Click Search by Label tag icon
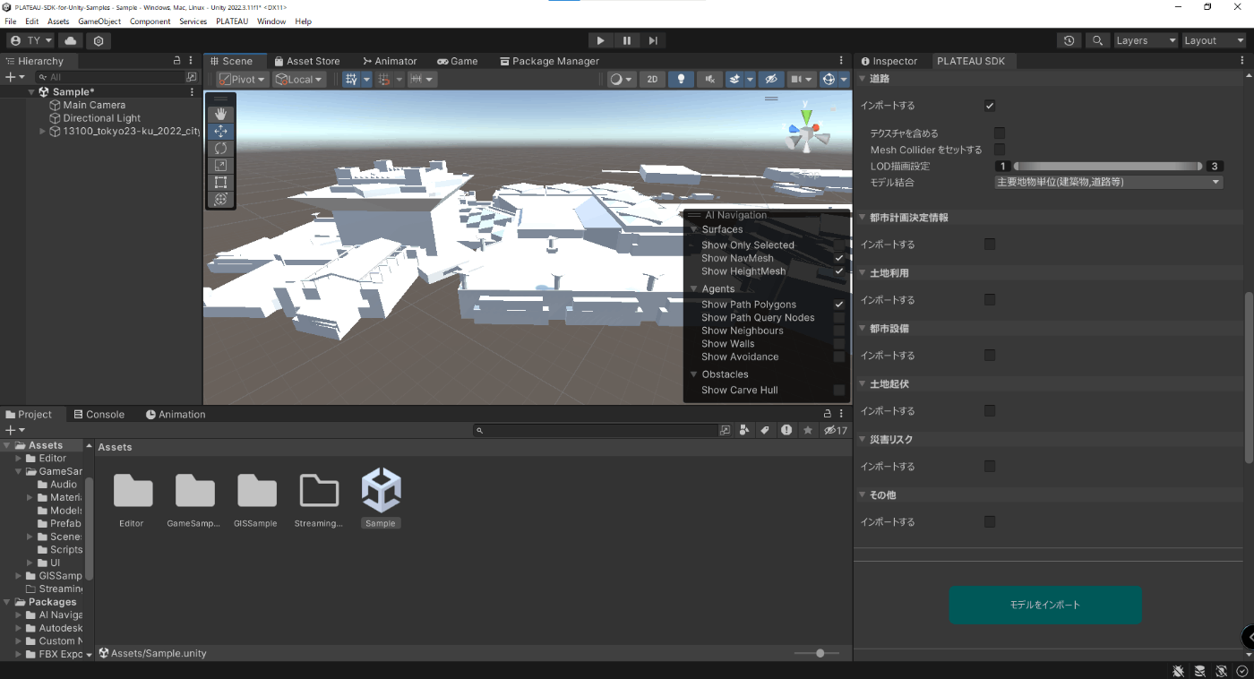This screenshot has height=679, width=1254. (x=765, y=430)
